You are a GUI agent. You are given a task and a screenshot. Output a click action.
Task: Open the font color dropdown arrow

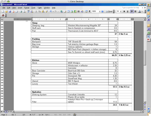point(142,11)
